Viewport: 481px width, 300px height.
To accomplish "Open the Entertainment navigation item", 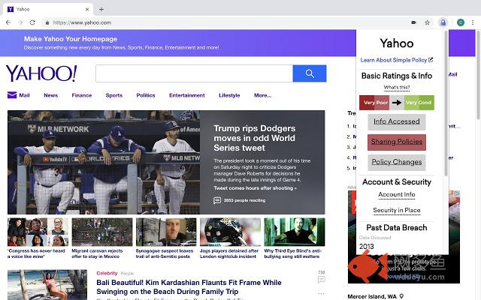I will point(187,95).
